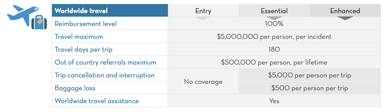Click the Travel maximum label

pos(79,36)
